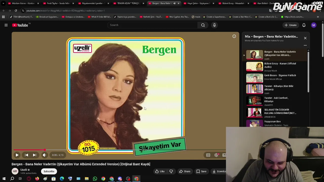Open Octopus vs Underw... bookmark
This screenshot has width=324, height=182.
(x=73, y=17)
